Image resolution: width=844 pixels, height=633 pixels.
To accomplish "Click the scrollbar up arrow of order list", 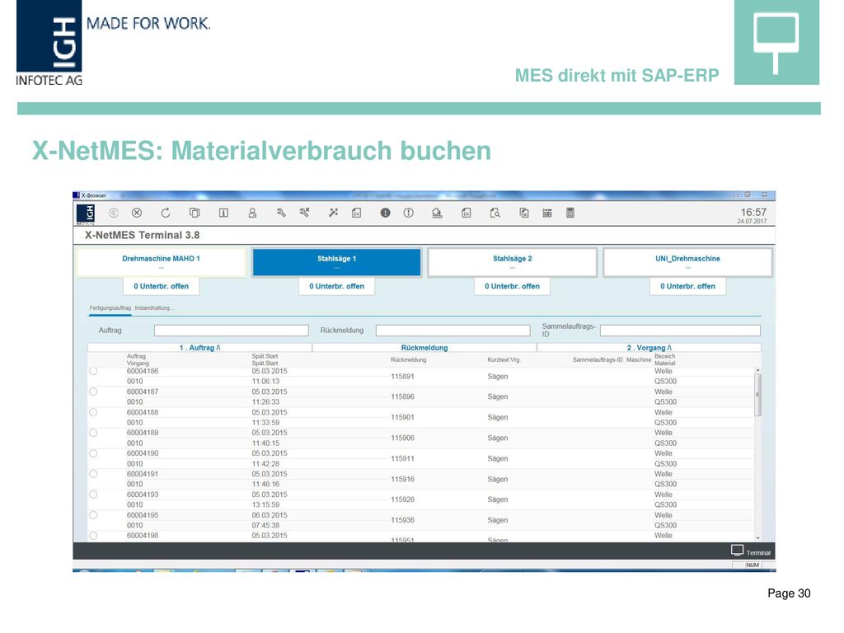I will (x=758, y=370).
